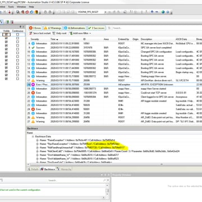This screenshot has width=202, height=202.
Task: Click the selected row 18 exception severity icon
Action: [x=33, y=85]
